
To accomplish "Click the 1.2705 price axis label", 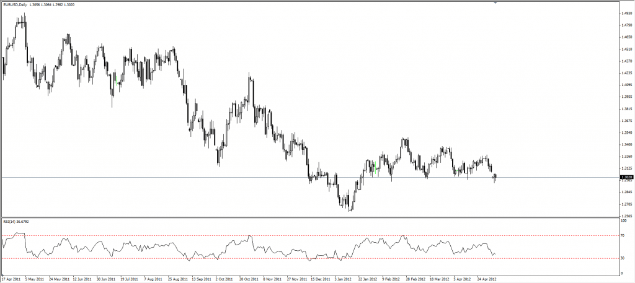I will click(626, 204).
